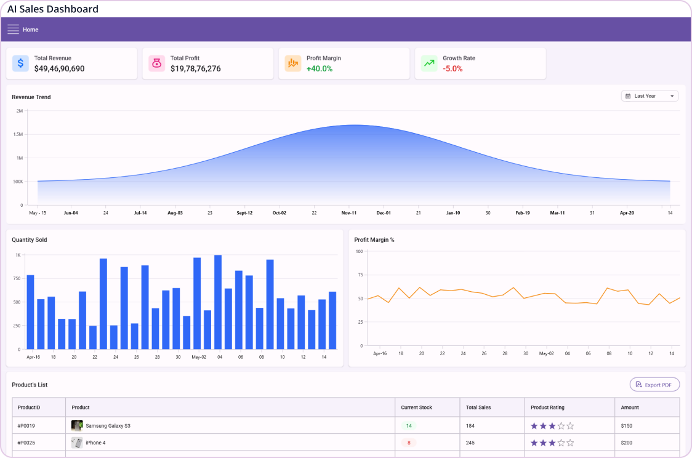This screenshot has height=458, width=692.
Task: Click the +40.0% profit margin value
Action: (320, 68)
